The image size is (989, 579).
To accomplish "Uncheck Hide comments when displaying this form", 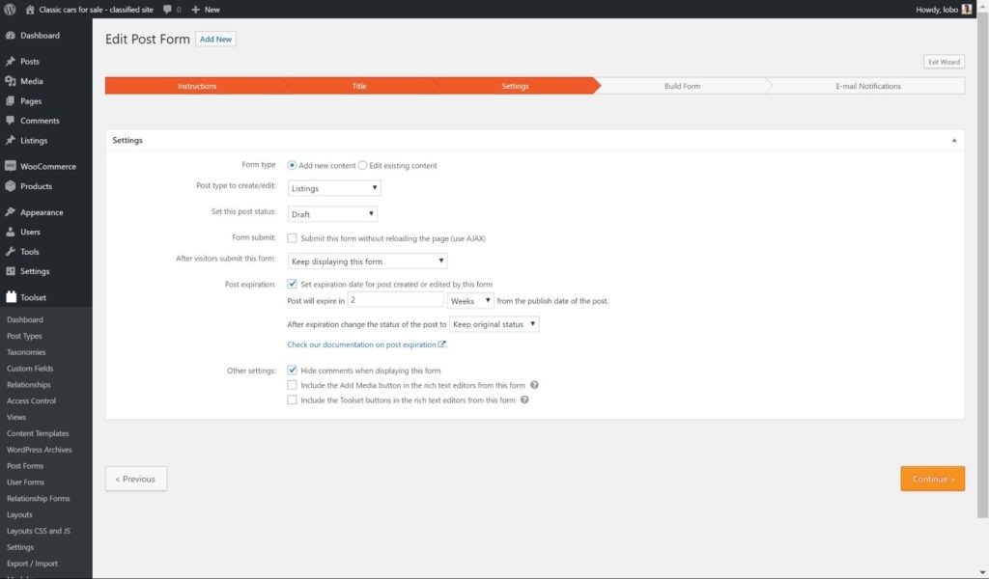I will click(292, 370).
